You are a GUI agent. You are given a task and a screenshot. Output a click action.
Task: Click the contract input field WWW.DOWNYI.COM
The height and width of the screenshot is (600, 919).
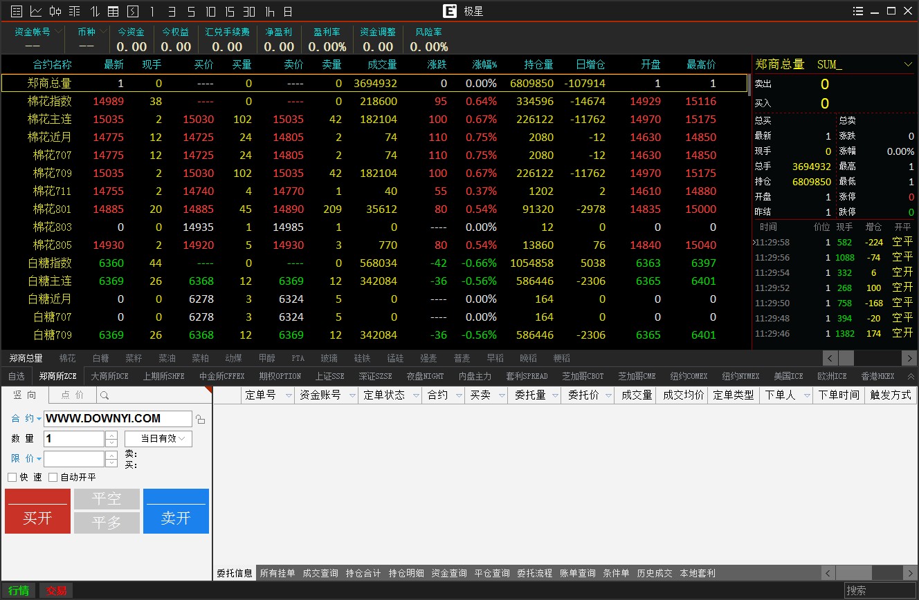coord(118,419)
